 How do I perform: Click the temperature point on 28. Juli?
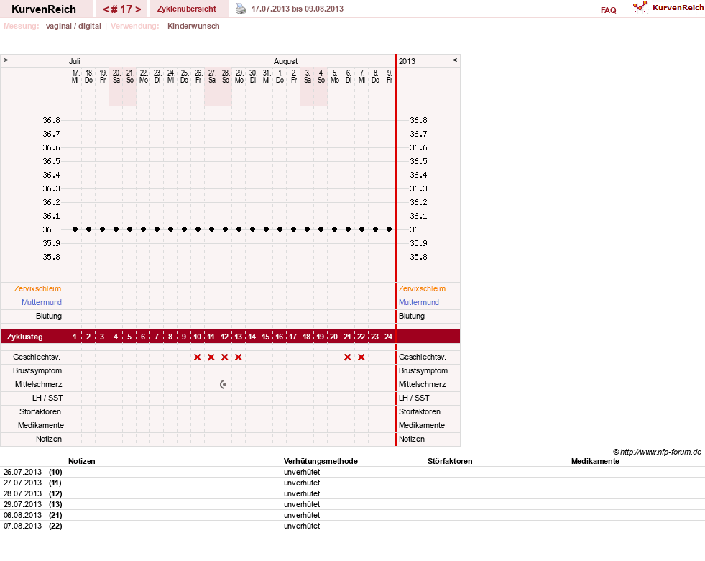[225, 229]
